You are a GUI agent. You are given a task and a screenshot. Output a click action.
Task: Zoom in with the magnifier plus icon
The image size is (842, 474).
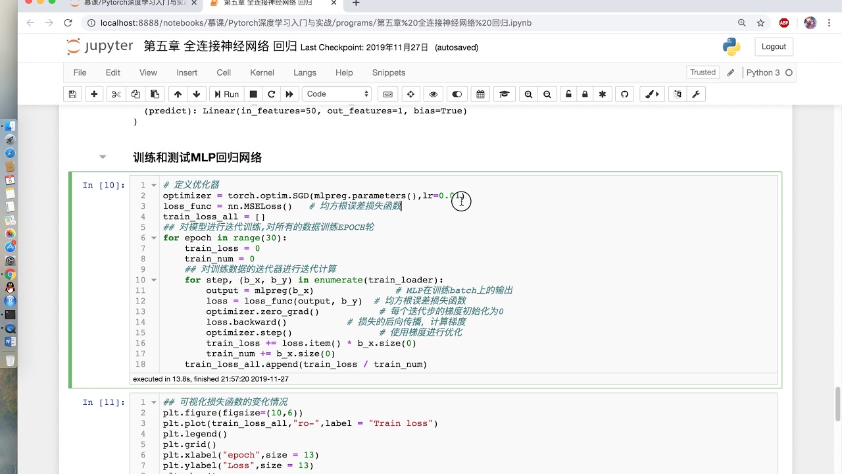point(528,94)
